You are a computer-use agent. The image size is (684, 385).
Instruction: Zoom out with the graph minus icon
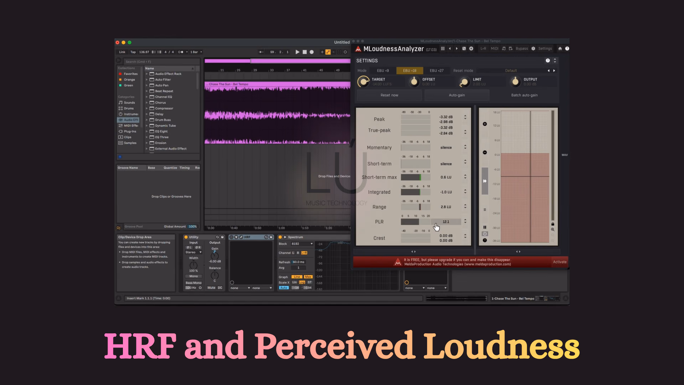click(485, 153)
